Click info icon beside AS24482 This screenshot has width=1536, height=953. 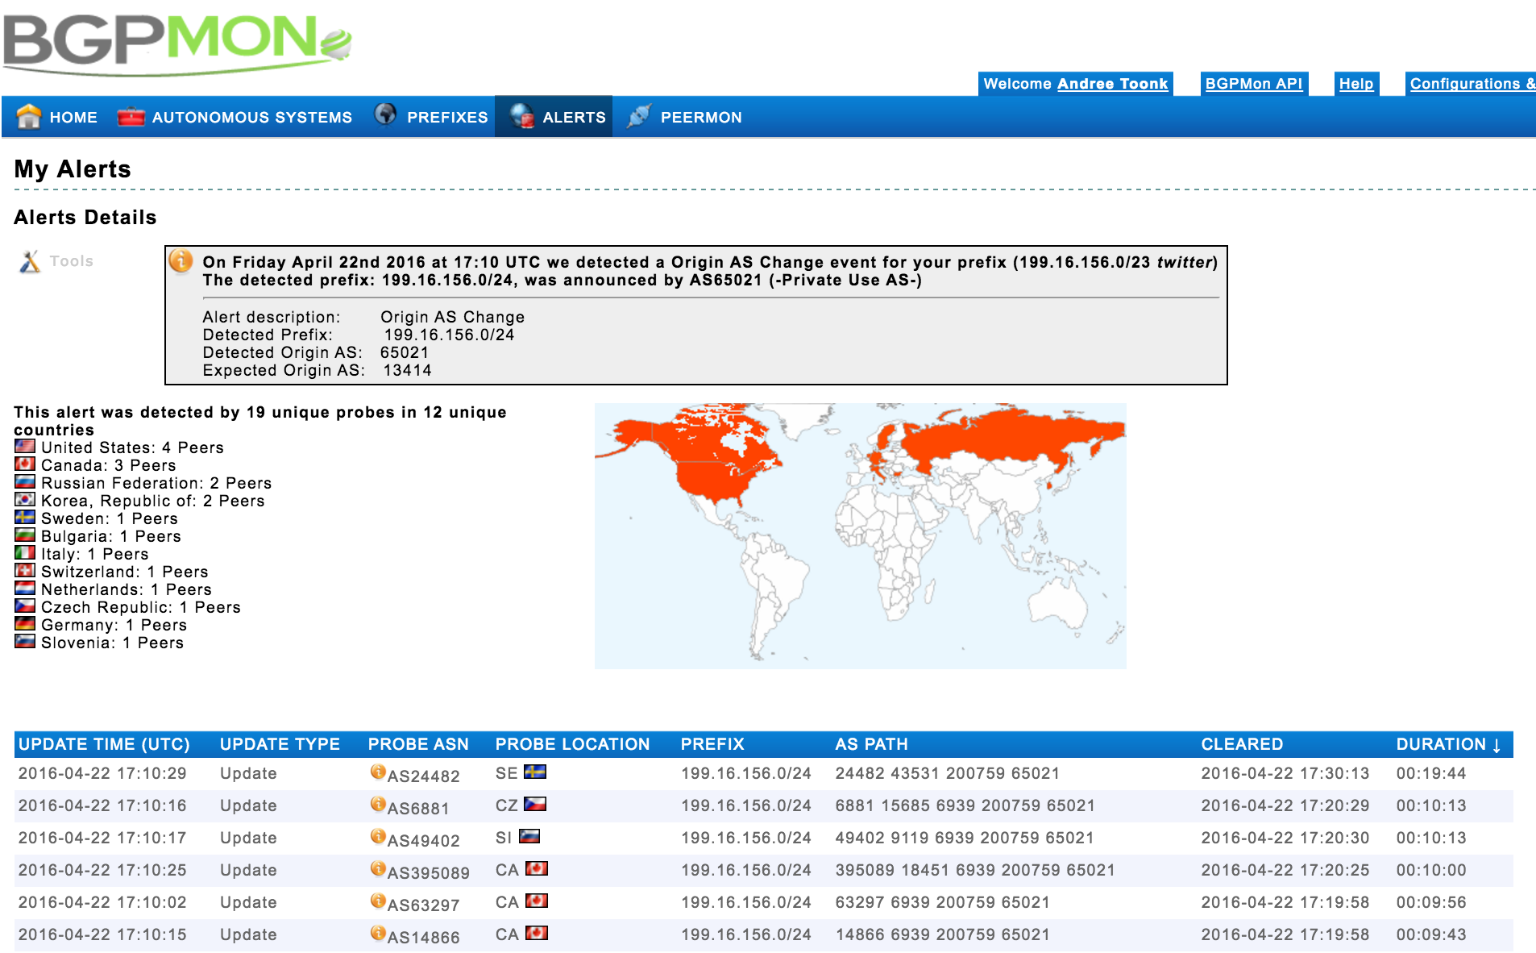tap(377, 772)
